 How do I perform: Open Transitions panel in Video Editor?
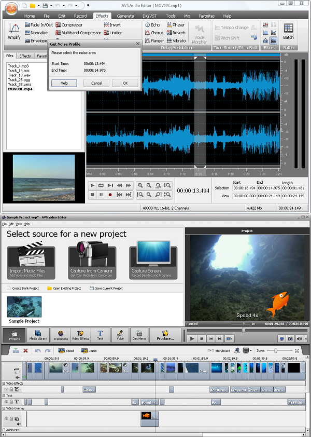(x=61, y=335)
